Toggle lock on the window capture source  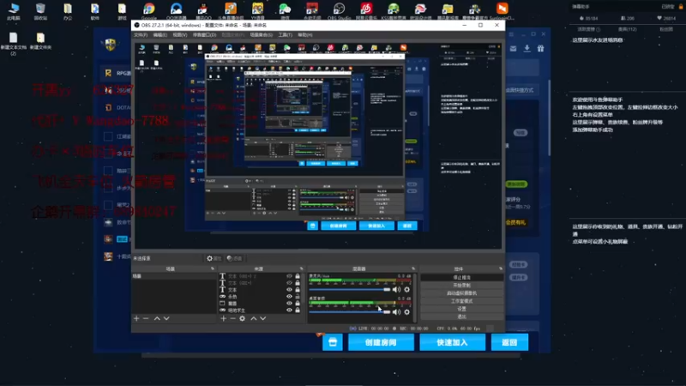coord(298,304)
